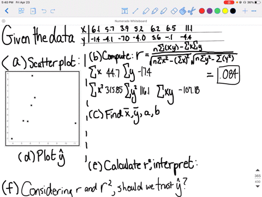Go back with the blue chevron
The width and height of the screenshot is (262, 197).
[x=7, y=11]
